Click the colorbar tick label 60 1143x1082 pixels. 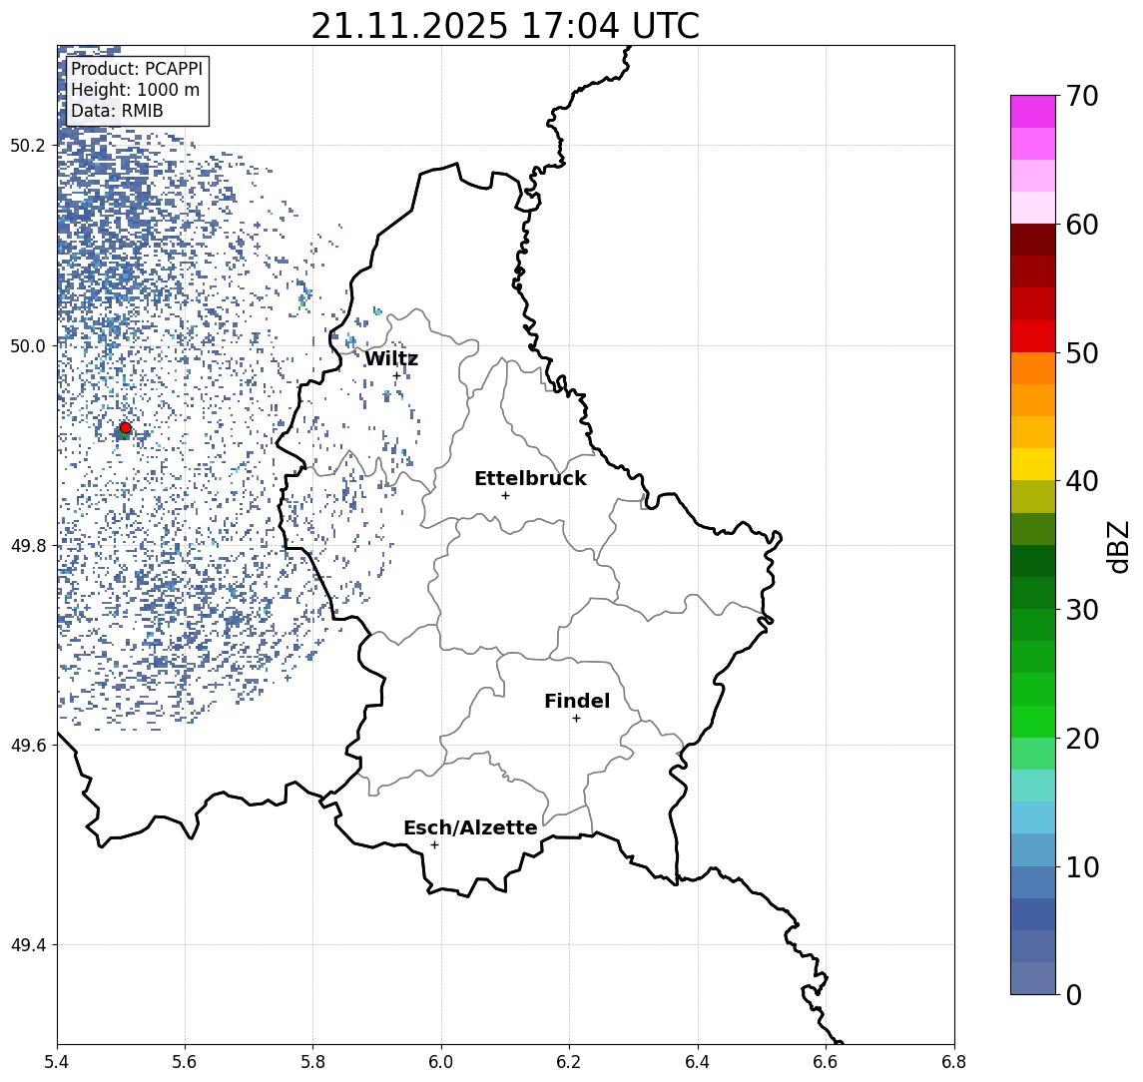(x=1082, y=226)
